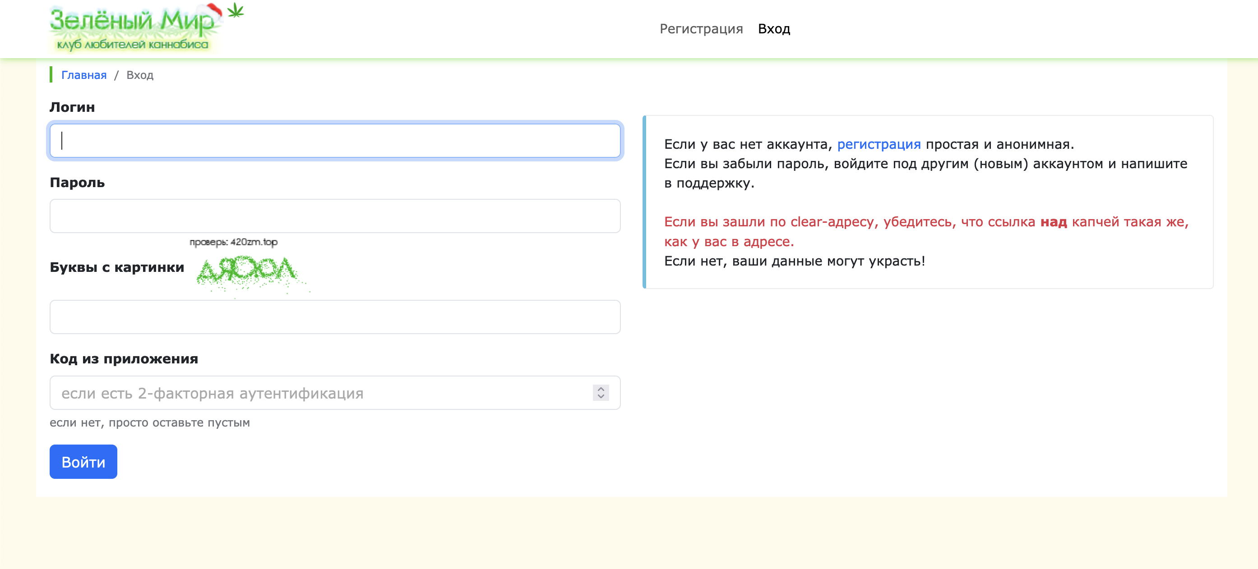Increment code with stepper up arrow
The width and height of the screenshot is (1258, 569).
601,389
